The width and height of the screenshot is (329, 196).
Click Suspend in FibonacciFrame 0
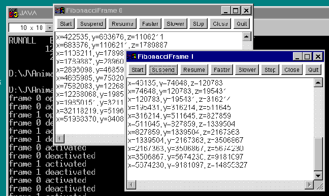tap(91, 24)
